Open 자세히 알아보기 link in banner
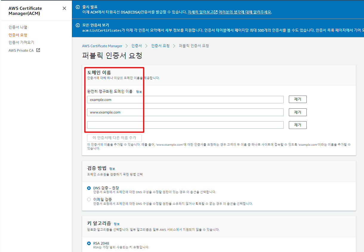Viewport: 364px width, 252px height. pos(203,12)
